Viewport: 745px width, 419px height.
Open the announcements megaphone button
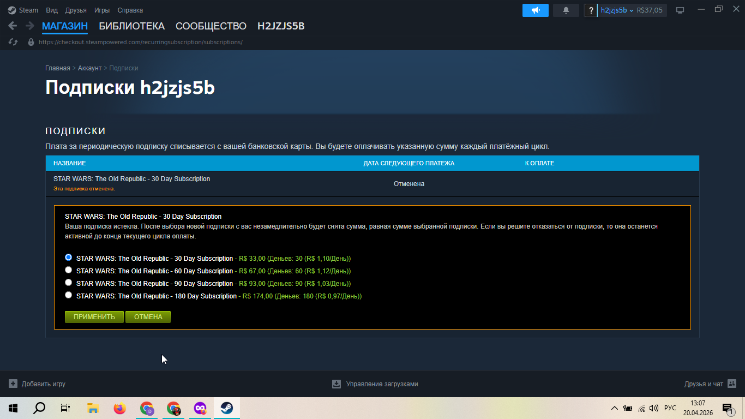coord(536,10)
